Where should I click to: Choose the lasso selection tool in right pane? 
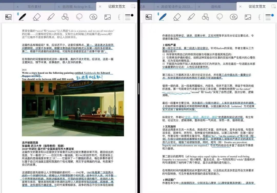point(219,17)
